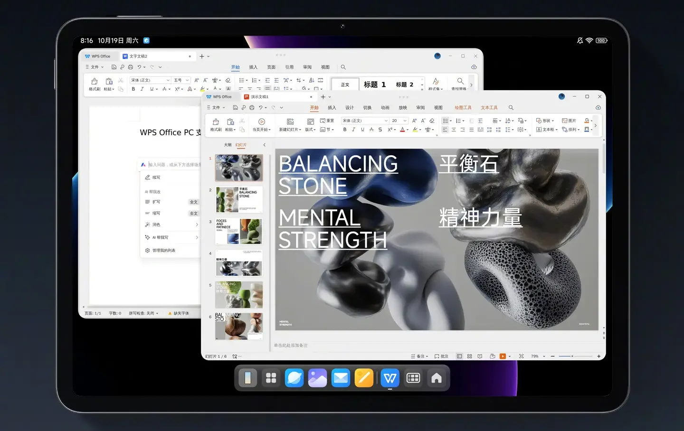The height and width of the screenshot is (431, 684).
Task: Open the browser app from the dock
Action: click(x=294, y=378)
